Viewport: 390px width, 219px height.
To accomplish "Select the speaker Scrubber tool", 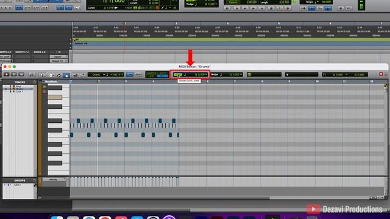I will (76, 75).
